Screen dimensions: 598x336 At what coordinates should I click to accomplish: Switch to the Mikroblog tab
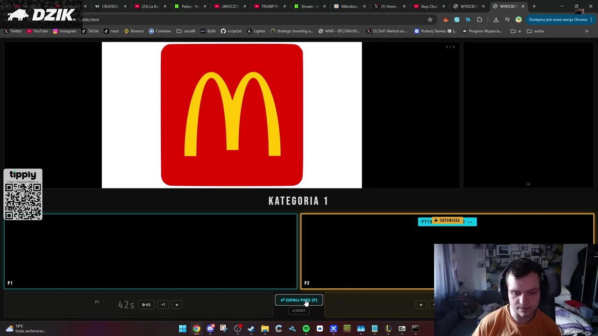click(x=349, y=7)
